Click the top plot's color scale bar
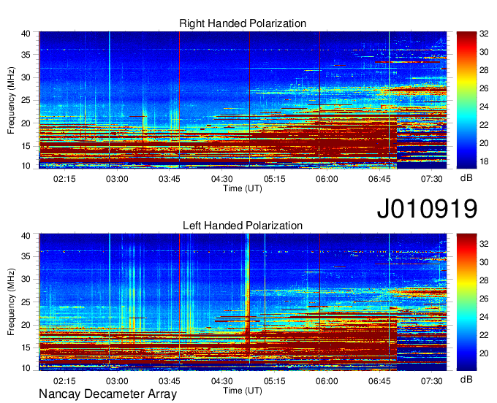Viewport: 497px width, 403px height. pyautogui.click(x=466, y=100)
